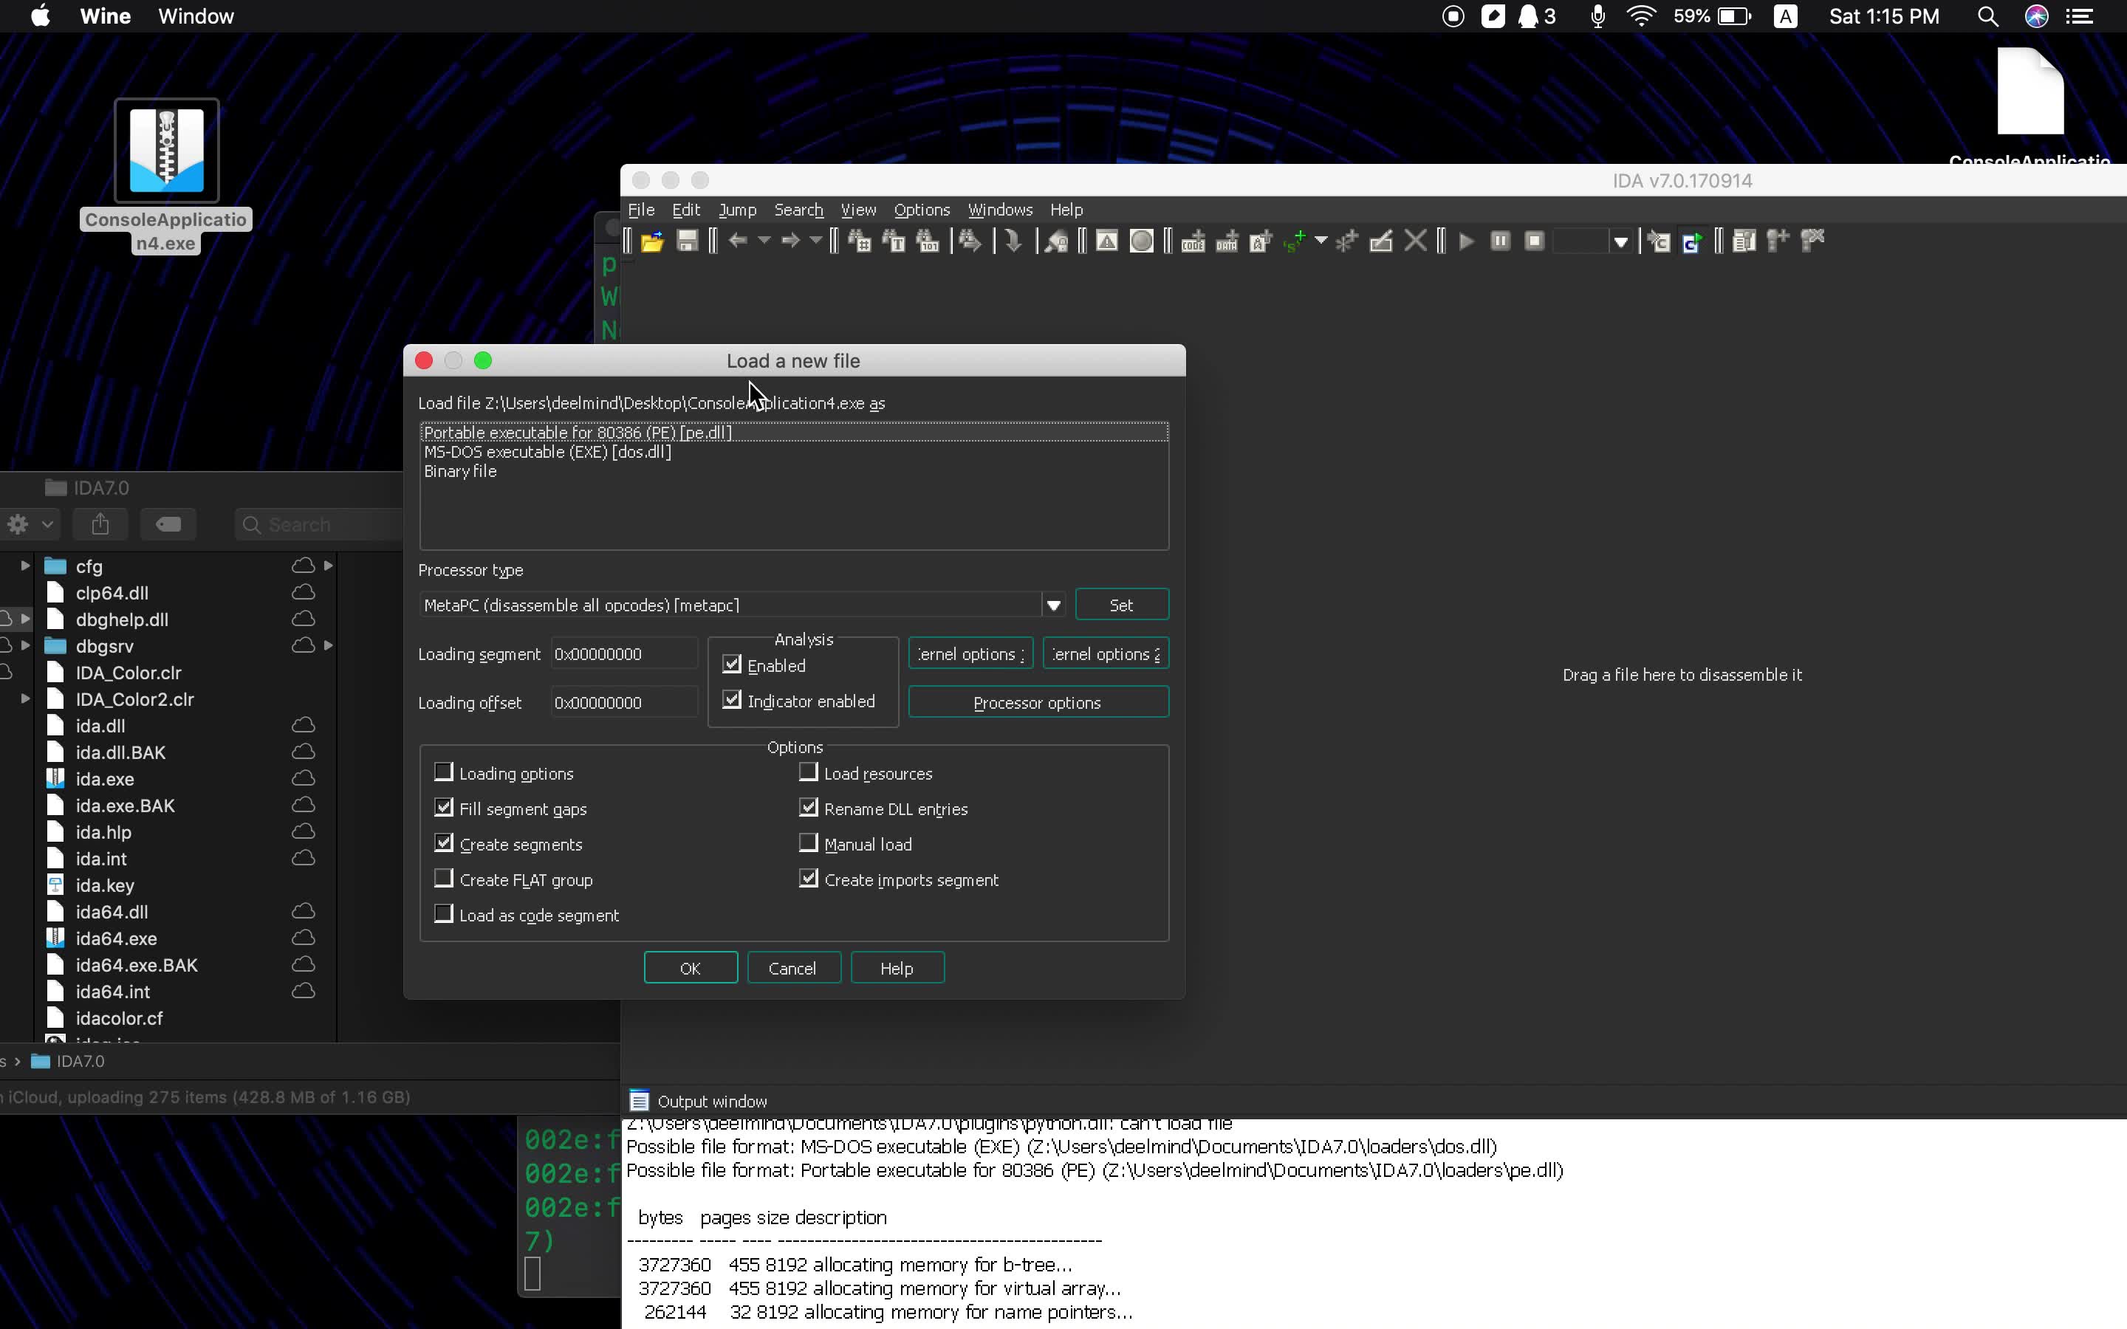
Task: Click the Loading offset input field
Action: (x=623, y=702)
